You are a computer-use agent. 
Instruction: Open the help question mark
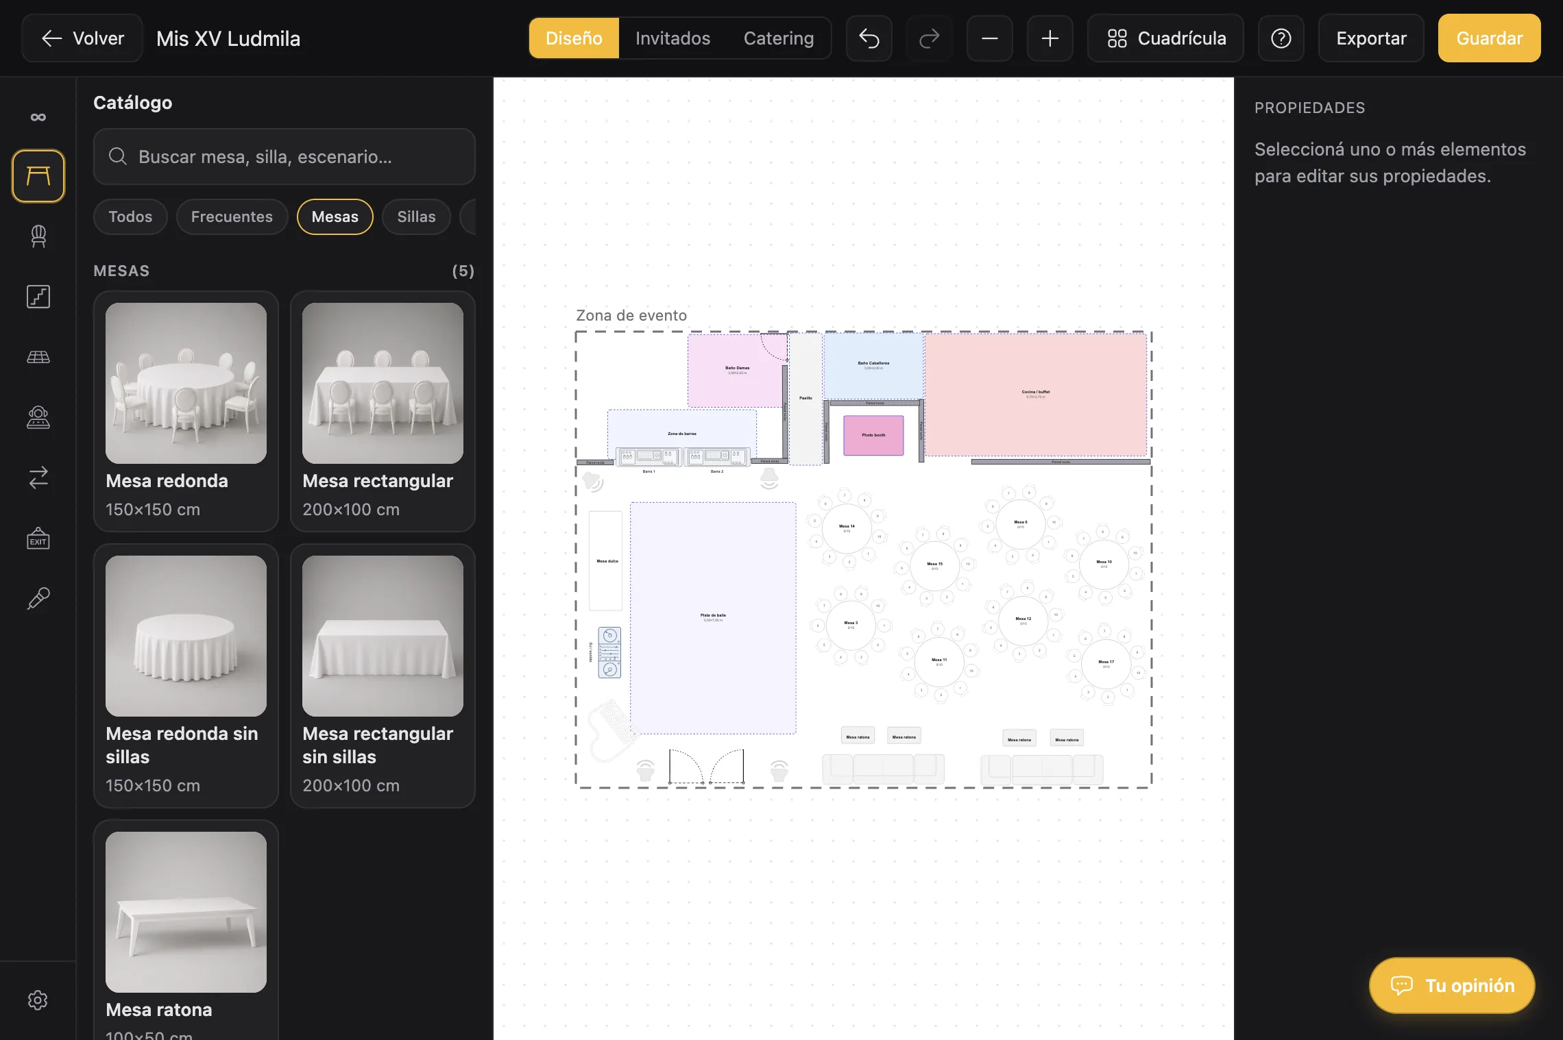tap(1281, 38)
